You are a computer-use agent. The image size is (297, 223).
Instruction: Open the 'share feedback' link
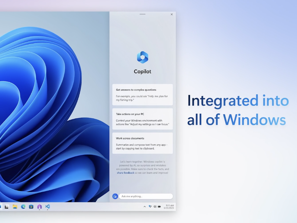(x=125, y=173)
